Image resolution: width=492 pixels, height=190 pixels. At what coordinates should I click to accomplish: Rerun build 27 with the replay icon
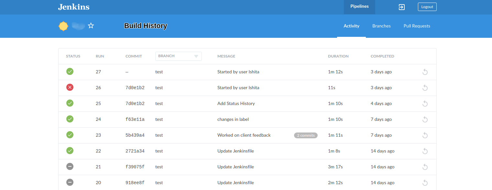click(425, 72)
